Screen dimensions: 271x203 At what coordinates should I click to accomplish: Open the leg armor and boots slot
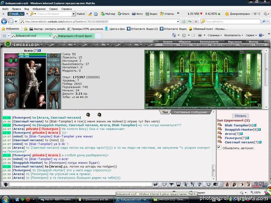click(x=54, y=100)
